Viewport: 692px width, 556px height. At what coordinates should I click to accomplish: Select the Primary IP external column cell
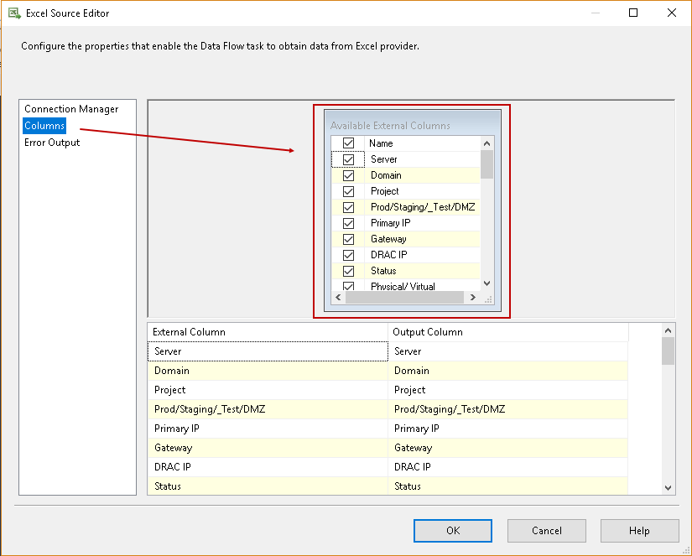coord(267,429)
